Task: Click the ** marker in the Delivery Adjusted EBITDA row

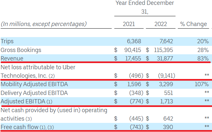Action: [x=207, y=92]
